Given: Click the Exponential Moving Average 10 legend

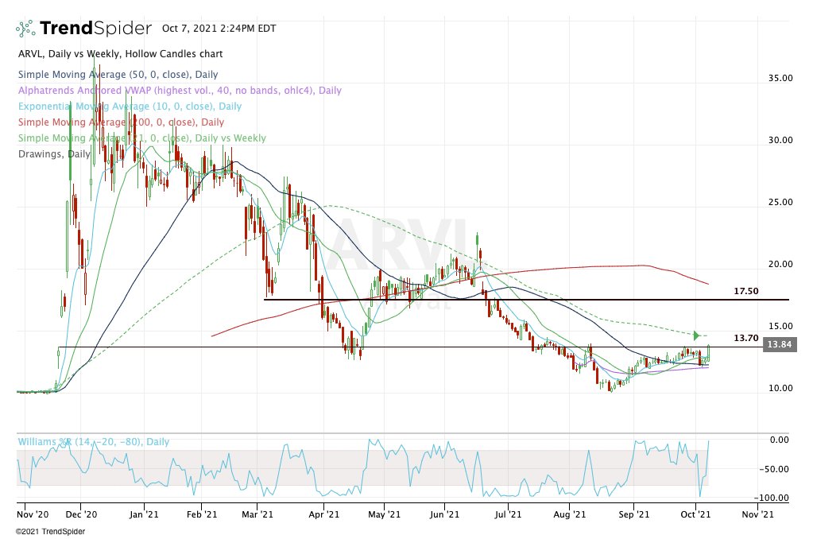Looking at the screenshot, I should click(x=128, y=107).
